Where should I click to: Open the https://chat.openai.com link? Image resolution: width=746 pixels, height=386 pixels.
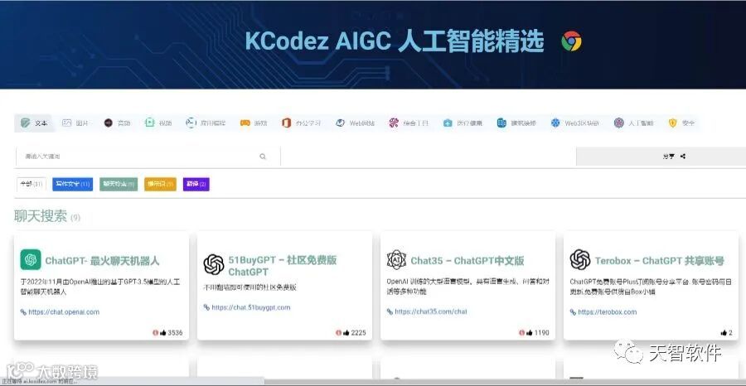(x=64, y=312)
